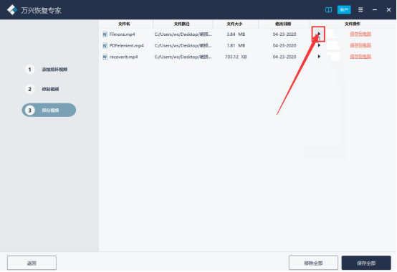The height and width of the screenshot is (272, 397).
Task: Close the 万兴恢复专家 window
Action: [388, 10]
